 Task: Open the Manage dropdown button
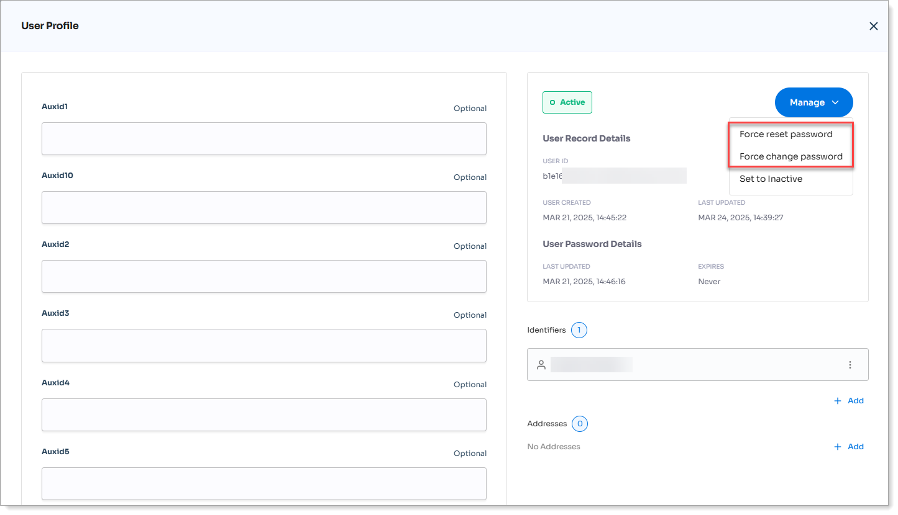point(813,102)
